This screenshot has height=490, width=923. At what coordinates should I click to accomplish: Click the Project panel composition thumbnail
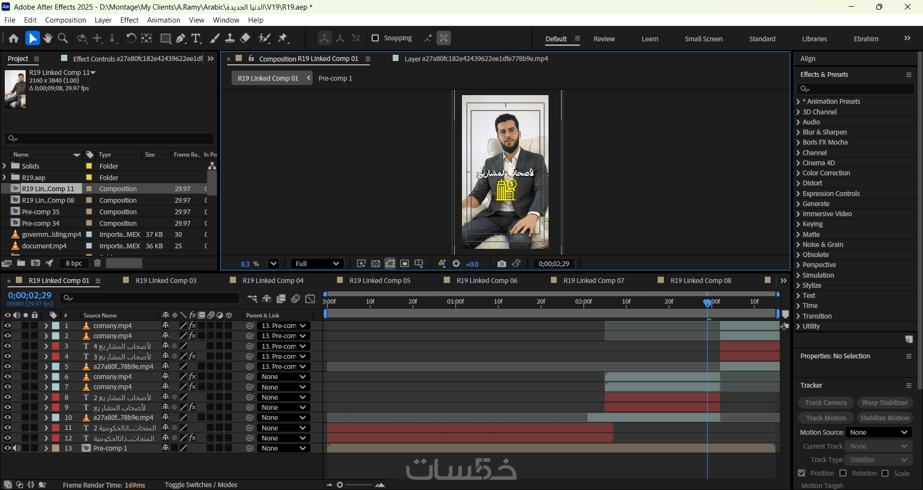15,89
